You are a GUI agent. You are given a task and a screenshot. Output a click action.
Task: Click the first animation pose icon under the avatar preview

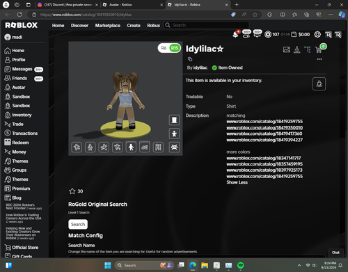tap(77, 147)
